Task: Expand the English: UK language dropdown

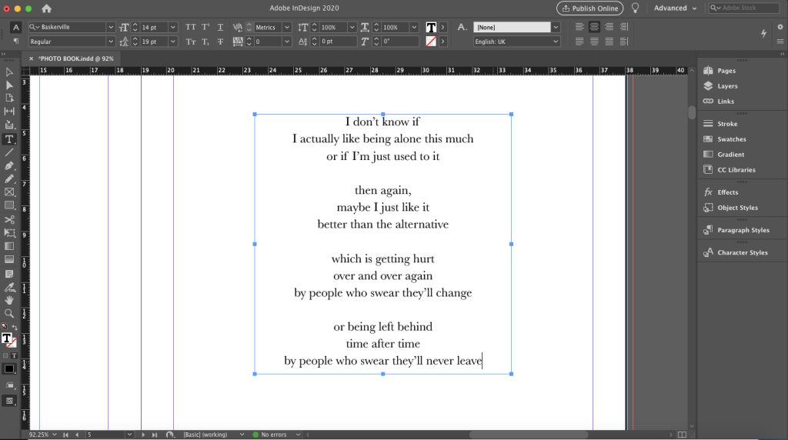Action: pyautogui.click(x=556, y=42)
